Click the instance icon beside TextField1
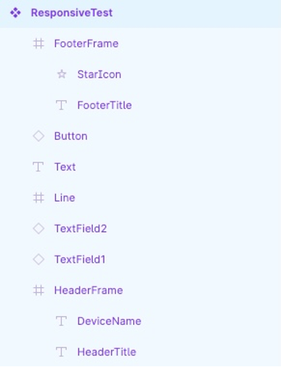The width and height of the screenshot is (281, 367). 38,260
